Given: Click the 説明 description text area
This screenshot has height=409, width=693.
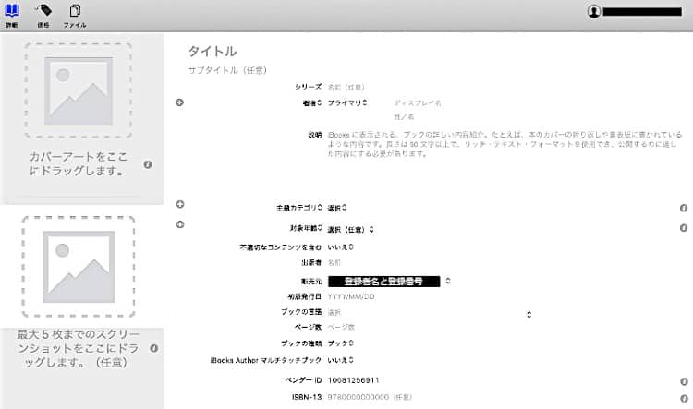Looking at the screenshot, I should 505,144.
